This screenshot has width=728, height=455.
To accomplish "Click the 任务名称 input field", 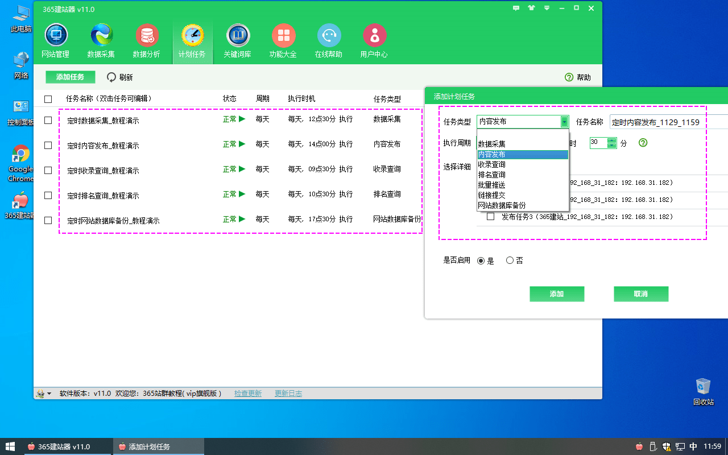I will coord(669,122).
